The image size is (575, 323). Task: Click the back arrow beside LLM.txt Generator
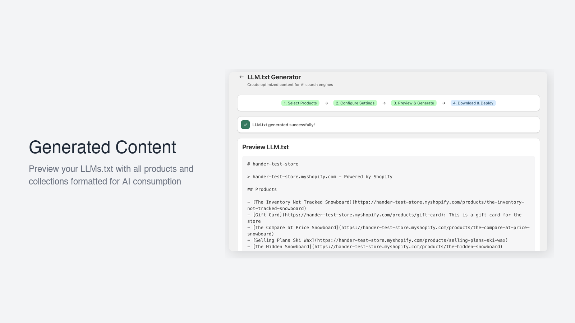(x=241, y=77)
